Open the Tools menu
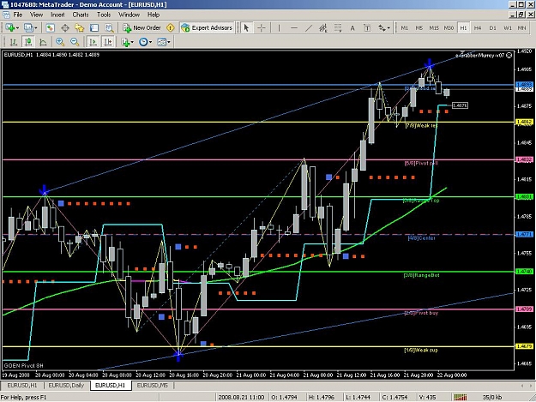Screen dimensions: 536x402 click(x=104, y=15)
